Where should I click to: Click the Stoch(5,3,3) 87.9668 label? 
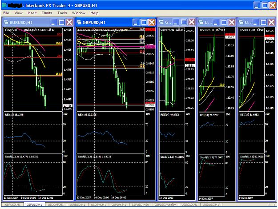click(x=252, y=157)
